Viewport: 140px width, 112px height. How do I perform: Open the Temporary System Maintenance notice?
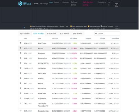tap(49, 27)
